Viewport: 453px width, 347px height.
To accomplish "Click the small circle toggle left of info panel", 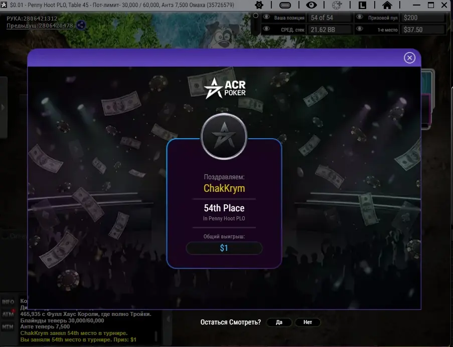I will click(255, 16).
